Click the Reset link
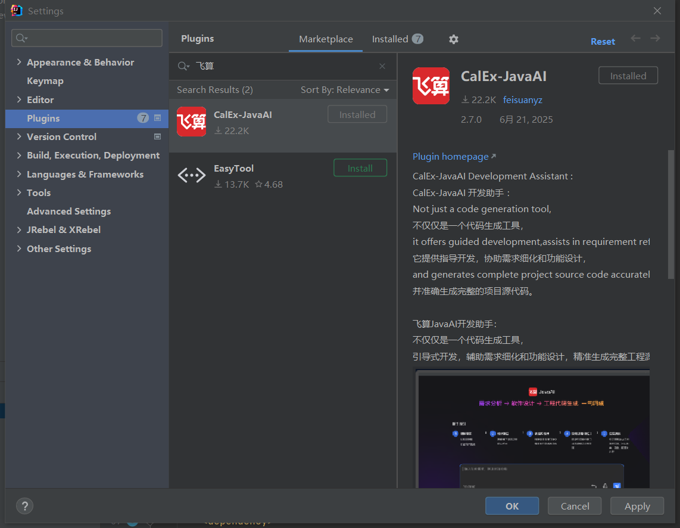Image resolution: width=680 pixels, height=528 pixels. pyautogui.click(x=603, y=42)
